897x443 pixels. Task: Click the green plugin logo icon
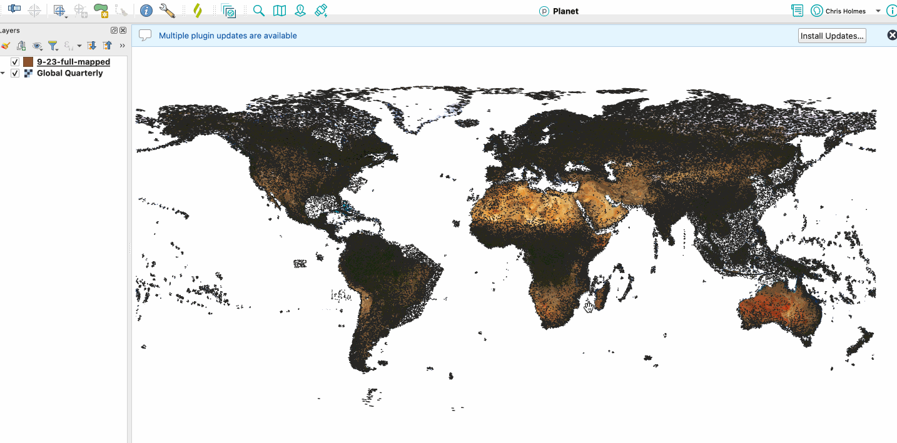pos(198,11)
